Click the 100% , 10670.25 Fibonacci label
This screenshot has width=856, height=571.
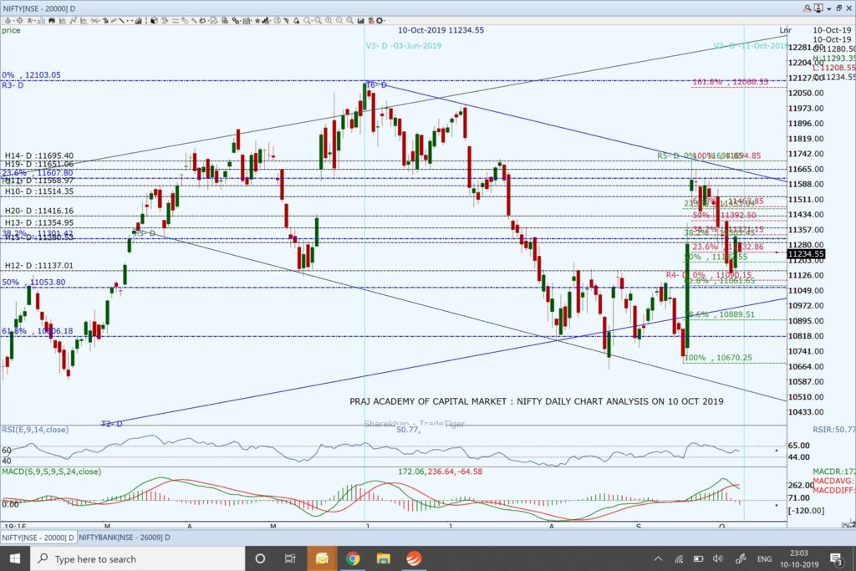(718, 358)
